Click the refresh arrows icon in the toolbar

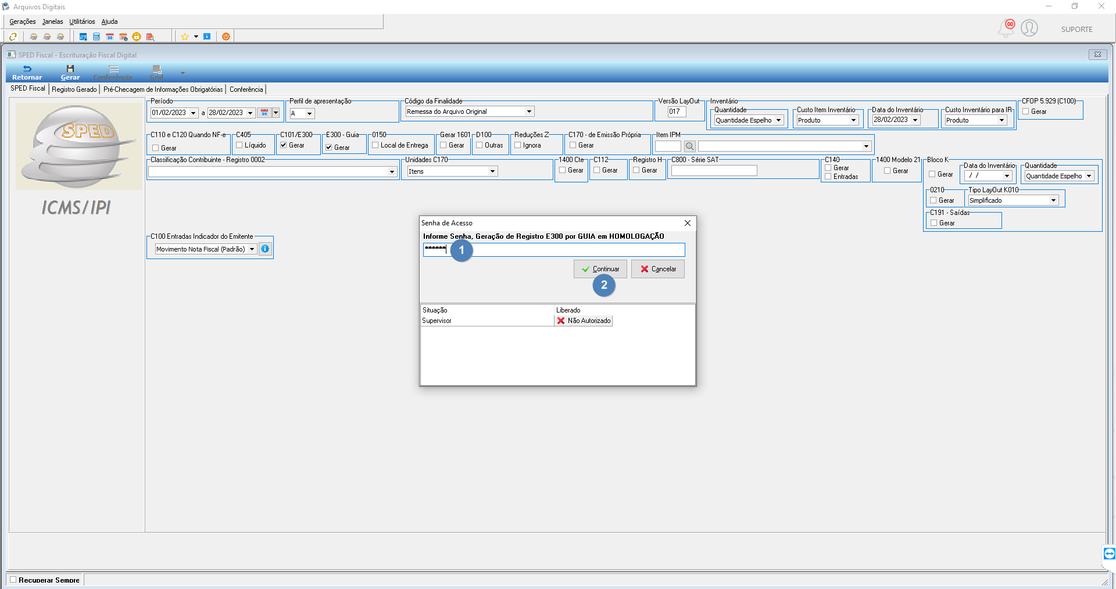coord(13,37)
